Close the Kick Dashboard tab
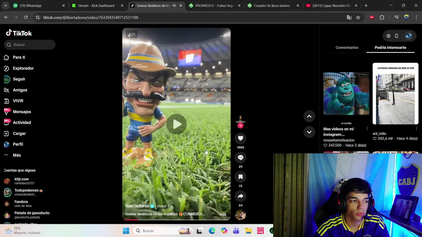 (x=122, y=6)
